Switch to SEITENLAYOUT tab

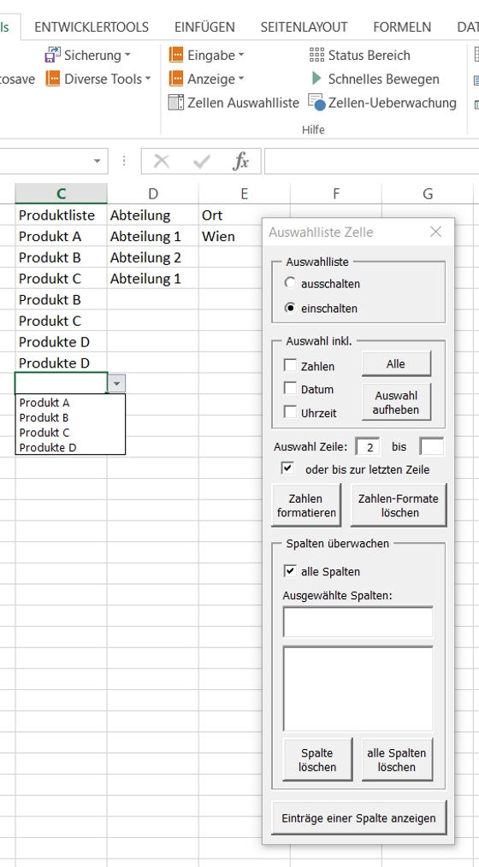tap(305, 27)
